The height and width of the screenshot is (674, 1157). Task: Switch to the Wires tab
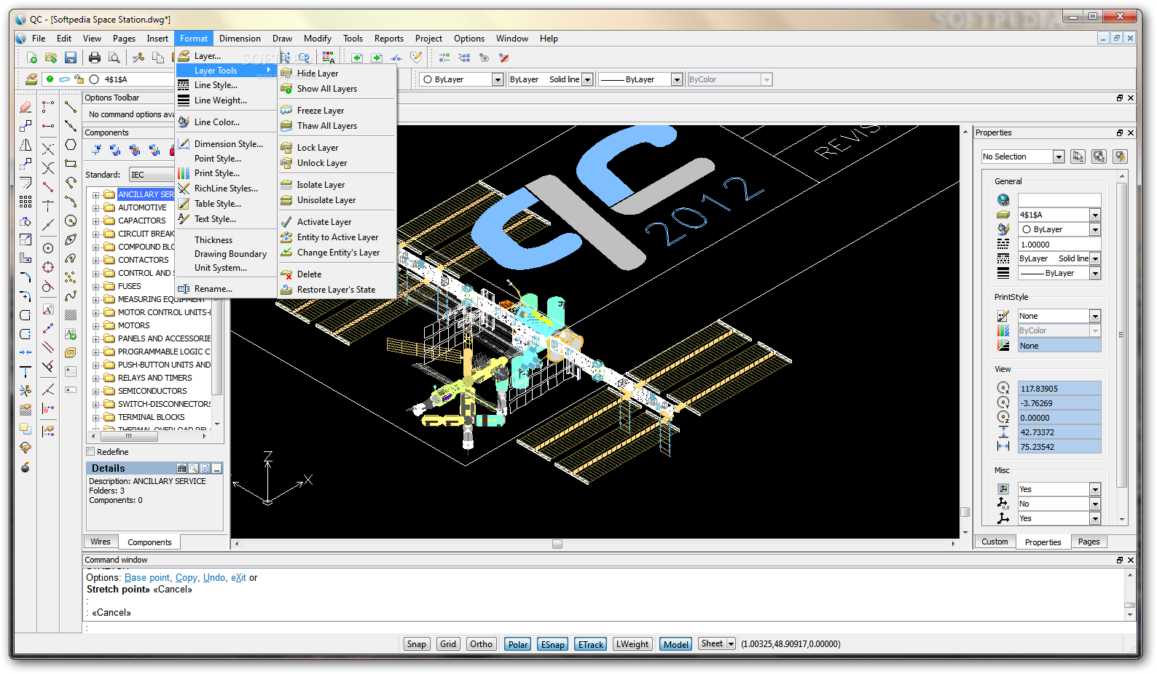(x=101, y=542)
